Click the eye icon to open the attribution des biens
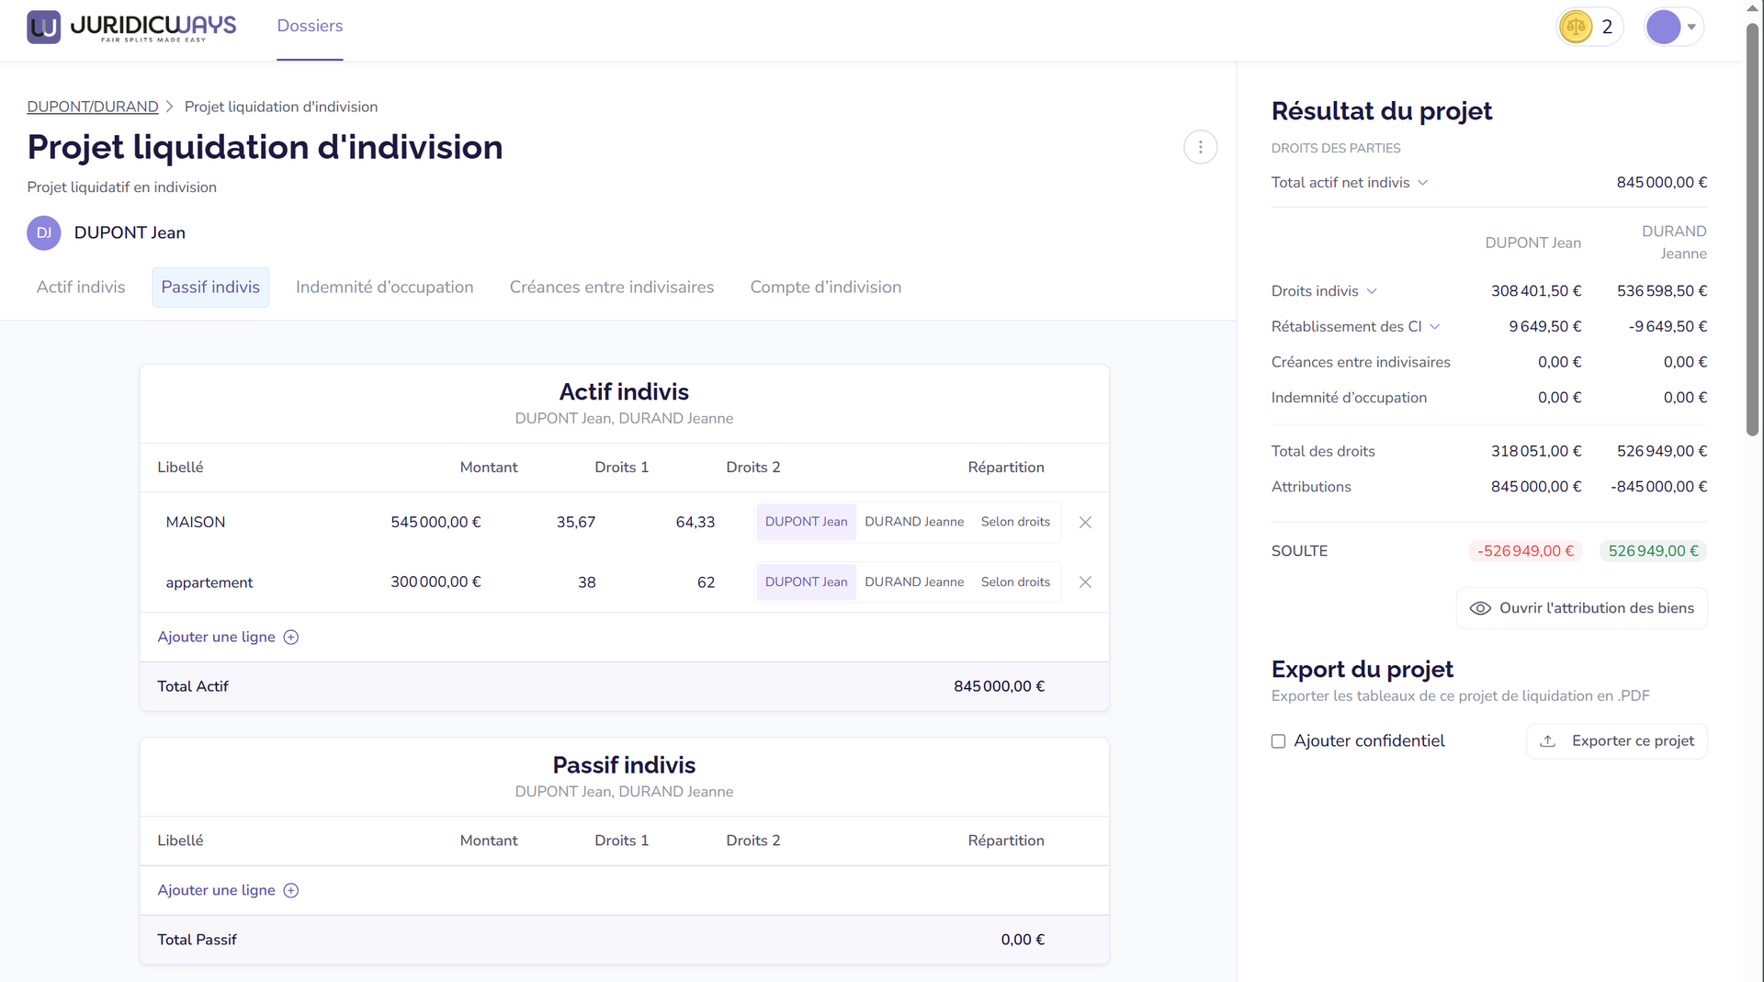 coord(1480,609)
